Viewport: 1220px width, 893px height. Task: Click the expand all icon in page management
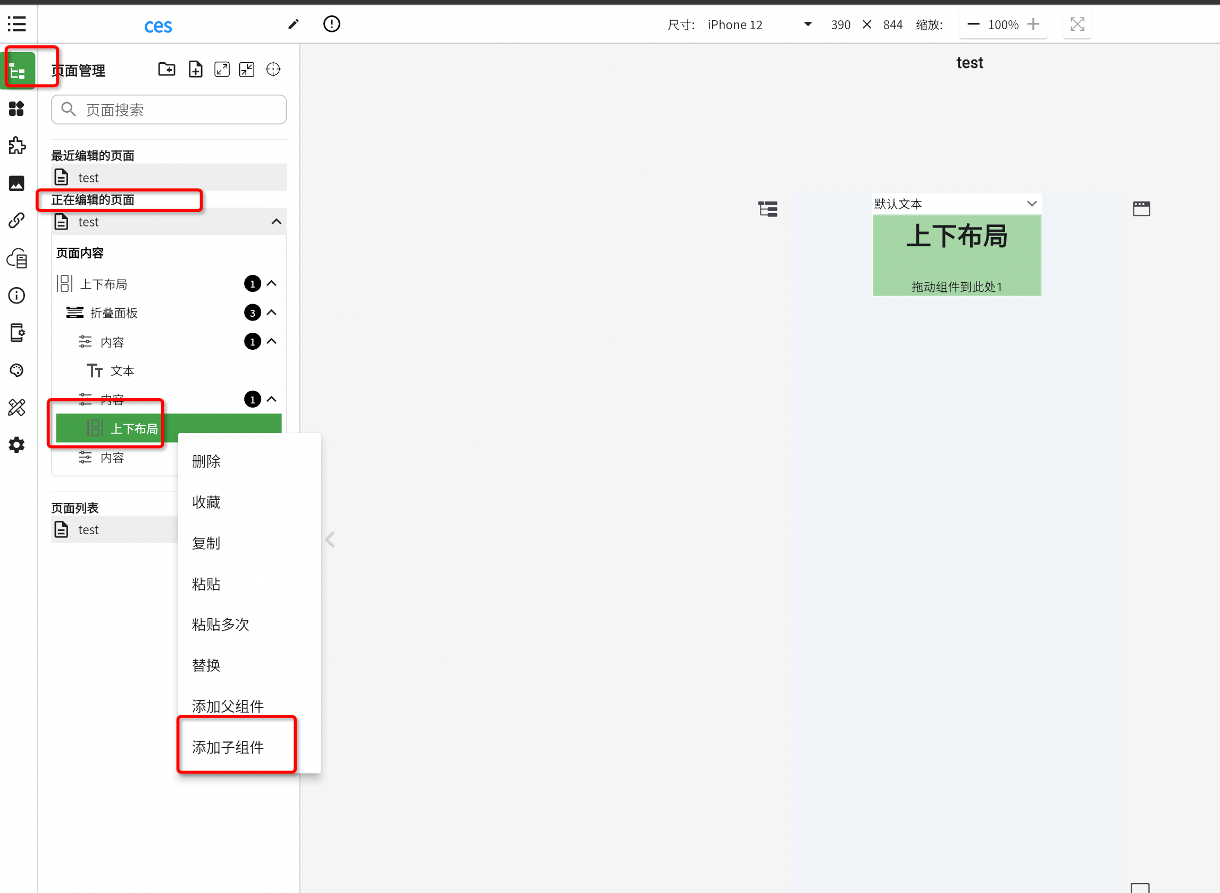click(222, 69)
